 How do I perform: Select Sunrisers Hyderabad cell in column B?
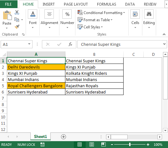[94, 92]
